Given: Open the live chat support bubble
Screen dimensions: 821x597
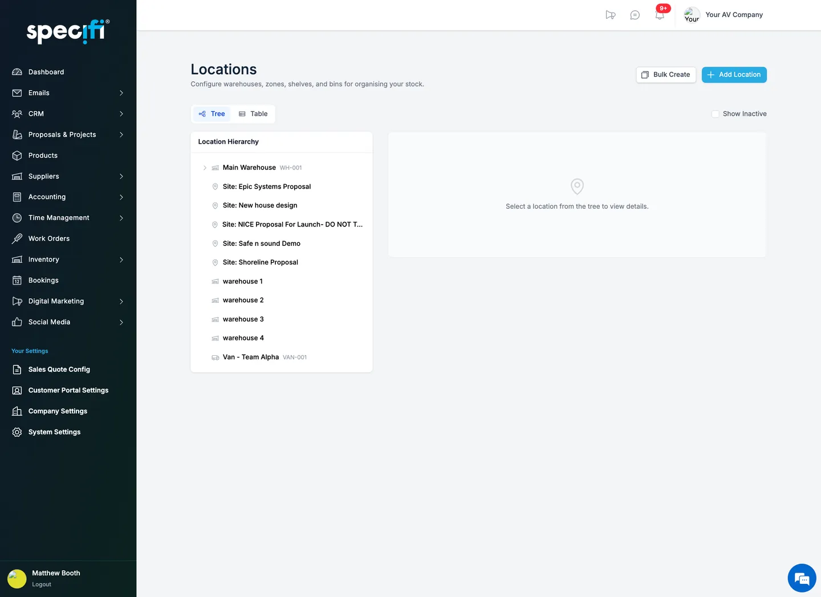Looking at the screenshot, I should click(x=802, y=578).
